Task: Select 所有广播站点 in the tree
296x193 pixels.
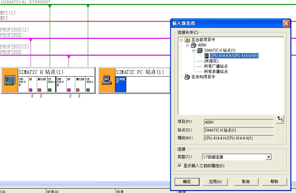Action: click(216, 66)
